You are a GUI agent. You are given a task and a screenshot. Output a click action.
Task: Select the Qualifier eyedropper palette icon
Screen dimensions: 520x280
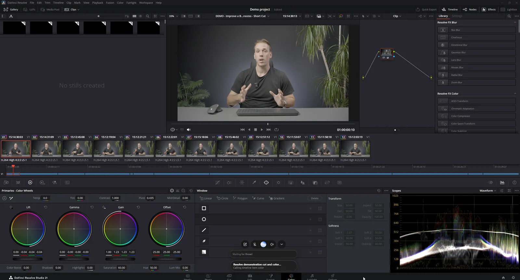pos(254,183)
